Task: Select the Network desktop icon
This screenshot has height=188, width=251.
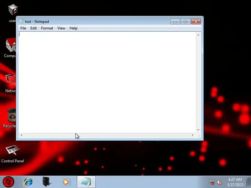Action: tap(10, 83)
